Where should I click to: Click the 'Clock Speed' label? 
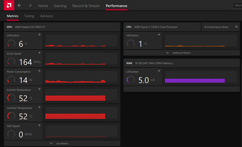[14, 54]
